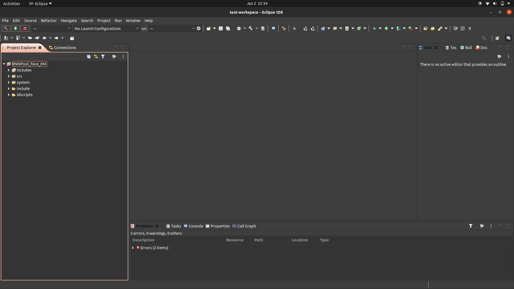Toggle Link with Editor in Project Explorer
Image resolution: width=514 pixels, height=289 pixels.
(x=96, y=56)
